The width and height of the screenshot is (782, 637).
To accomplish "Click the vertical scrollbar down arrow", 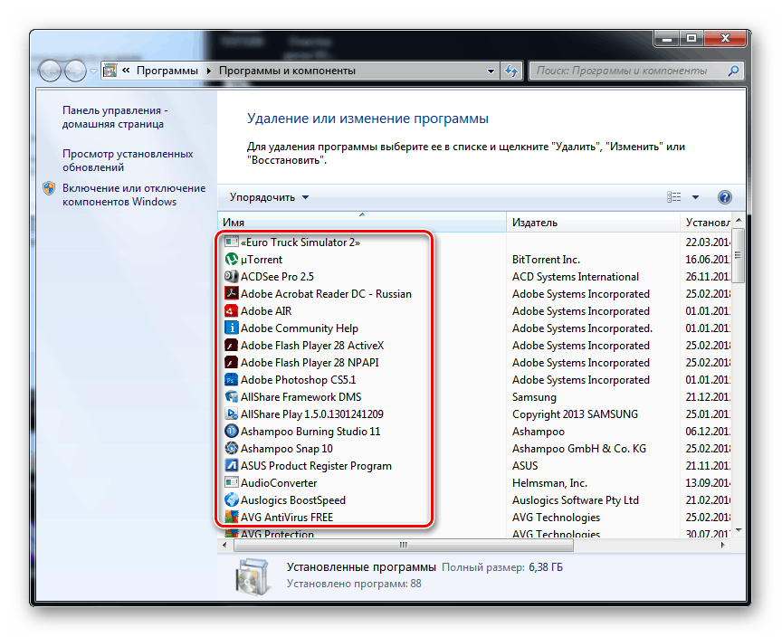I will pos(739,530).
